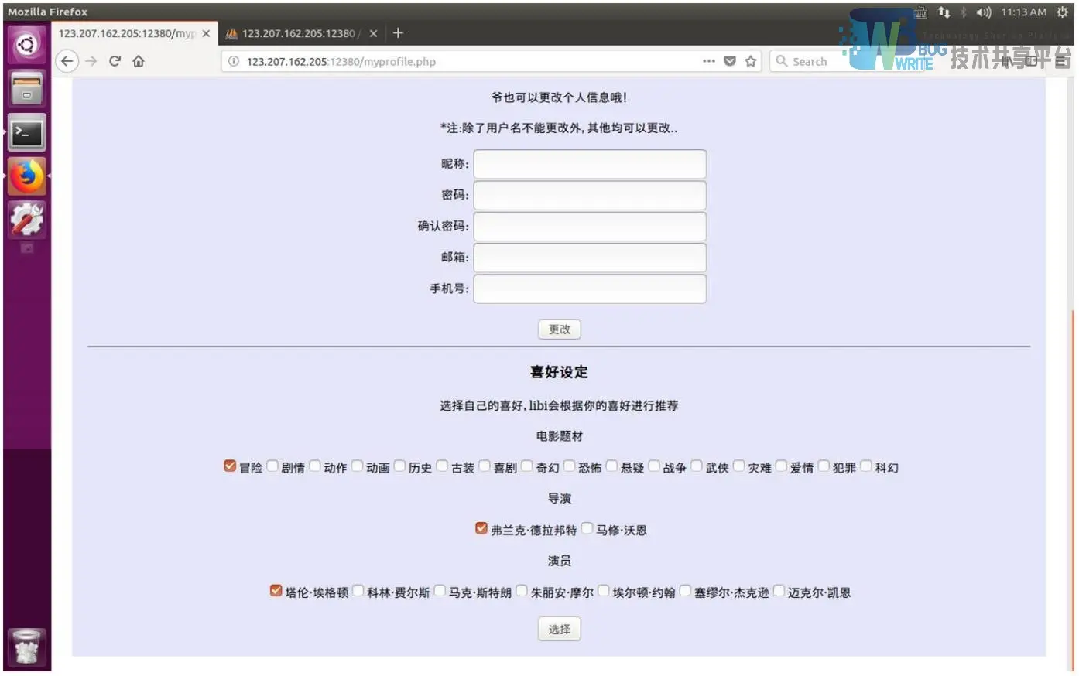
Task: Check the 犯罪 genre checkbox
Action: pyautogui.click(x=824, y=466)
